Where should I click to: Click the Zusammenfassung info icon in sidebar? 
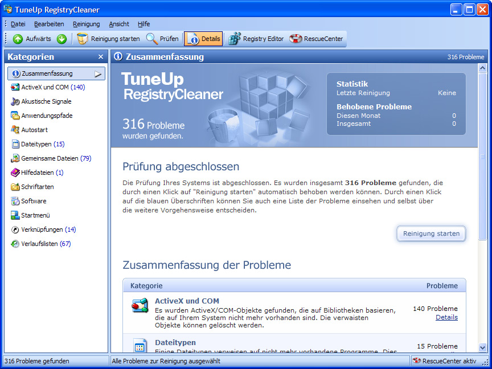pyautogui.click(x=16, y=73)
